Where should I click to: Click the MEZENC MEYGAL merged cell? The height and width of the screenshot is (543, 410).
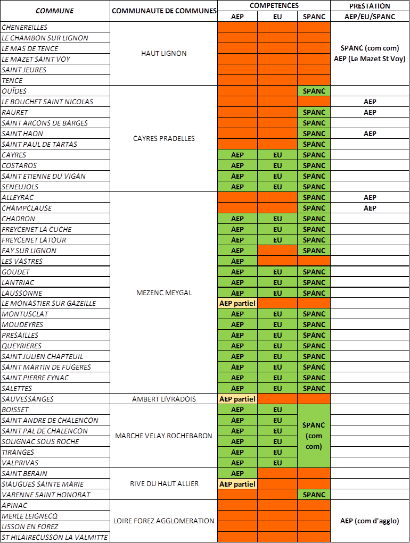click(x=164, y=293)
